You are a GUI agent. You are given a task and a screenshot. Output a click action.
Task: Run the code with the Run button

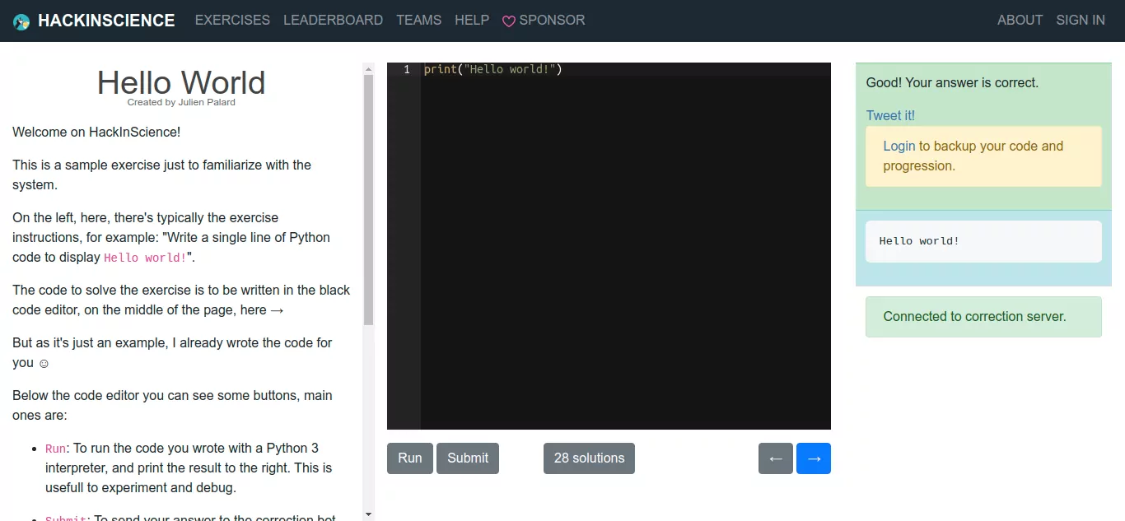(410, 458)
